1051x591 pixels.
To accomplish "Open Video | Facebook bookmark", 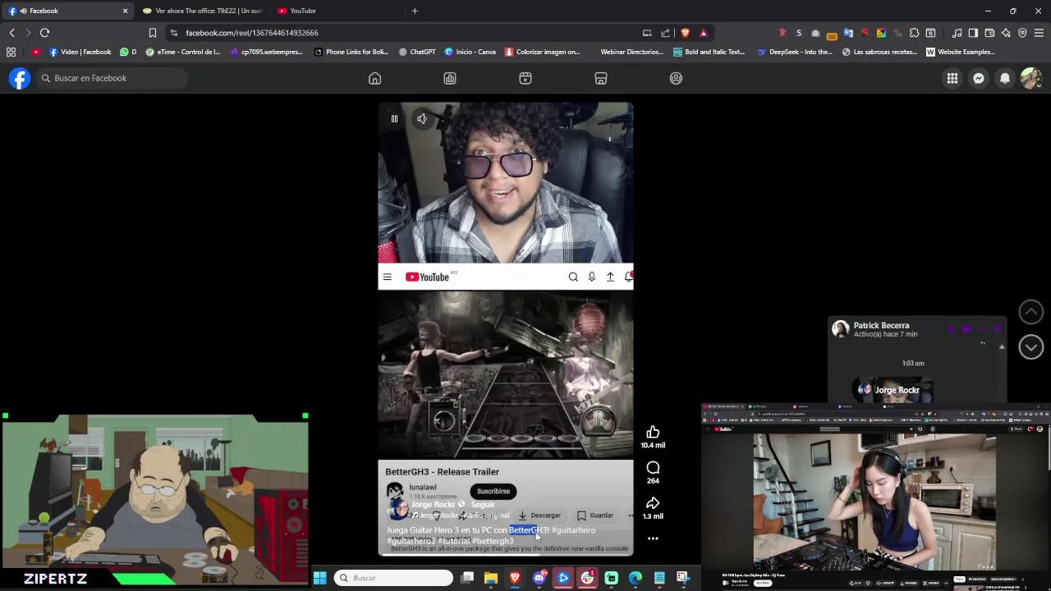I will tap(80, 52).
